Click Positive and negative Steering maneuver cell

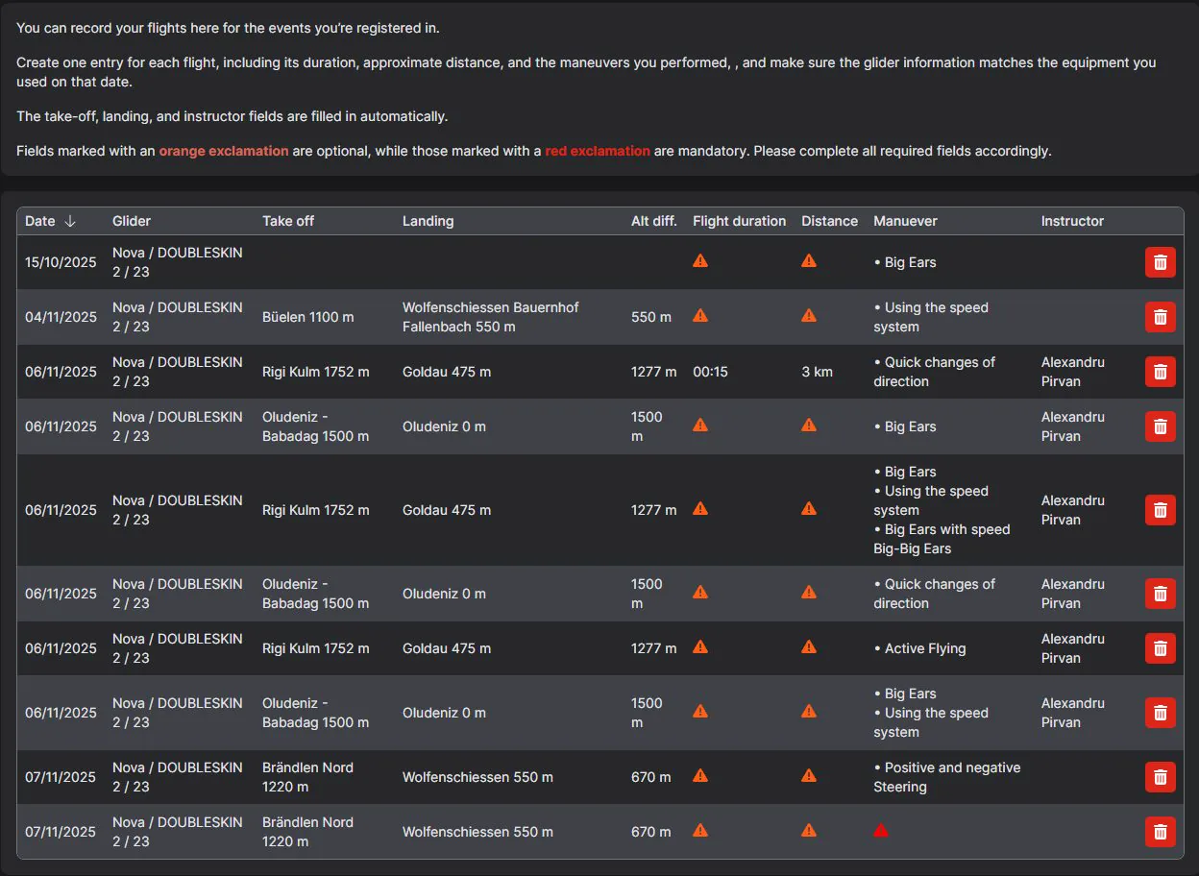(947, 777)
